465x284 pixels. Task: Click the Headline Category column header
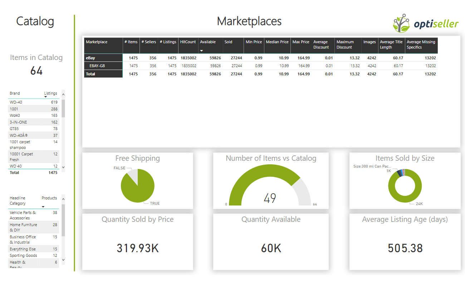18,200
